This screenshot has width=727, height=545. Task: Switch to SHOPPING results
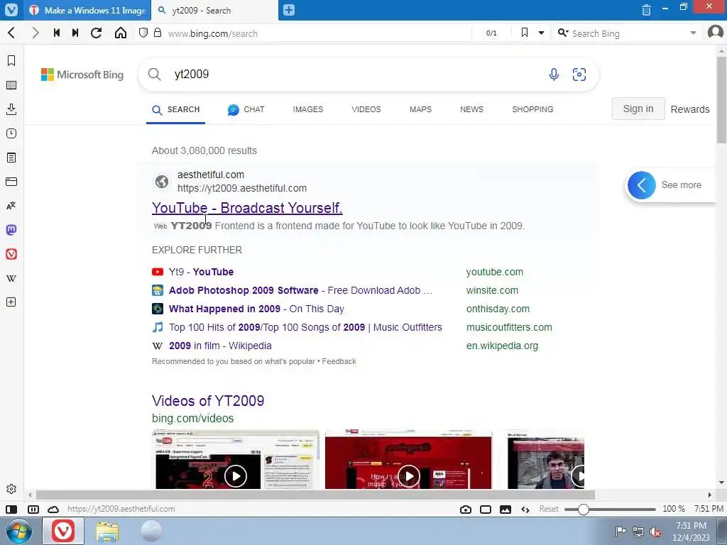tap(532, 109)
